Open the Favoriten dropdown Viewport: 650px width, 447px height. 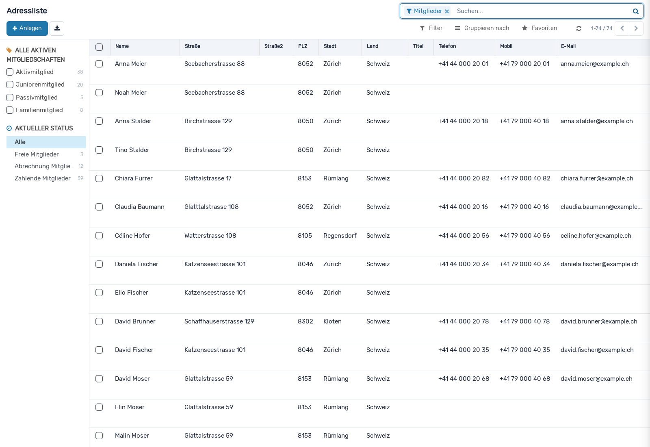click(539, 28)
